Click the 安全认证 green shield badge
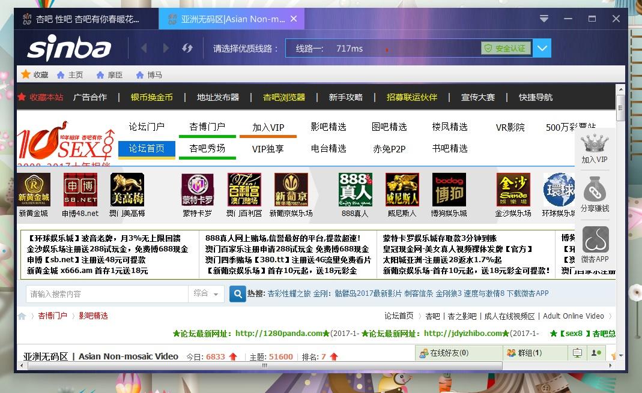The image size is (642, 393). (505, 48)
